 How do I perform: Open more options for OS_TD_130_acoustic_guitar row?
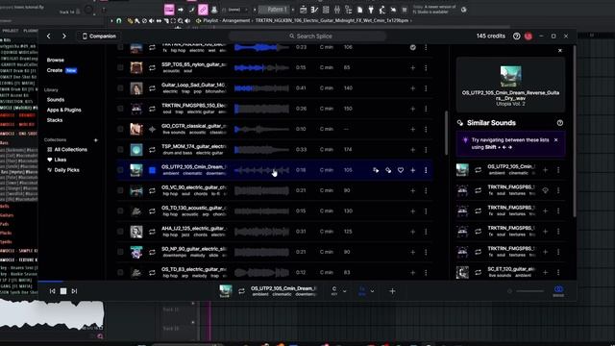pyautogui.click(x=426, y=211)
